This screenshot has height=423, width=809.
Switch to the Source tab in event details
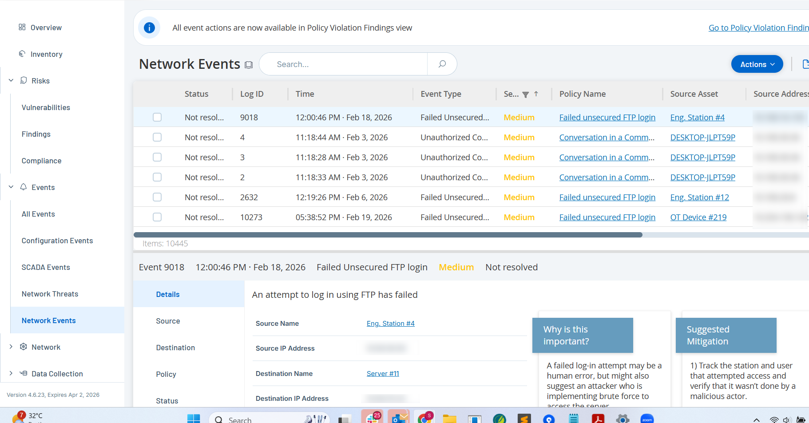point(168,321)
